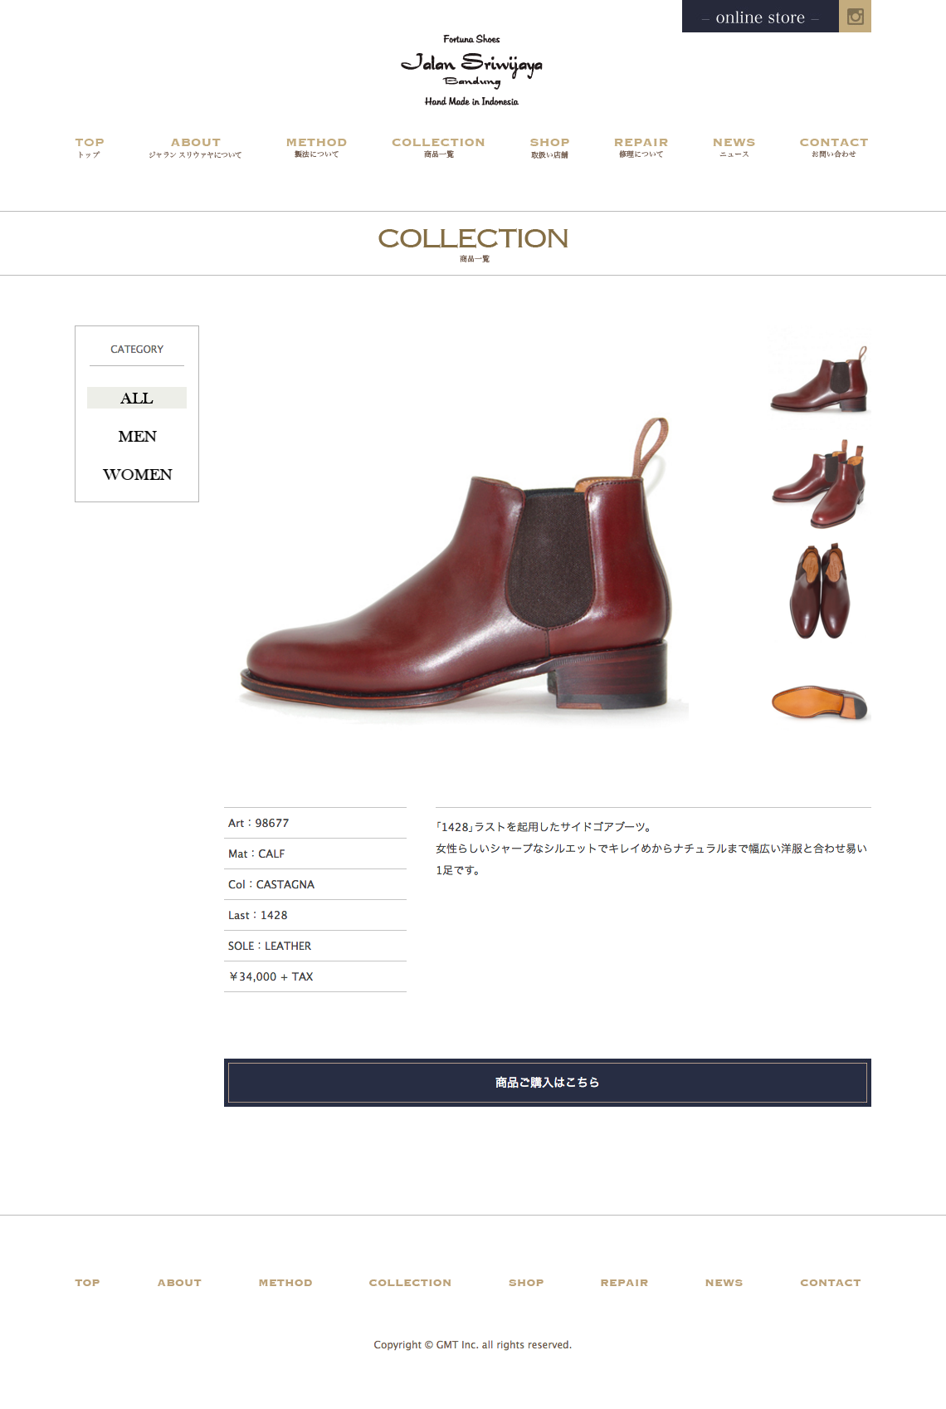Viewport: 946px width, 1409px height.
Task: Open the Instagram icon link
Action: click(x=855, y=16)
